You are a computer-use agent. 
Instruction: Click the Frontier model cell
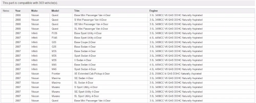(x=56, y=74)
